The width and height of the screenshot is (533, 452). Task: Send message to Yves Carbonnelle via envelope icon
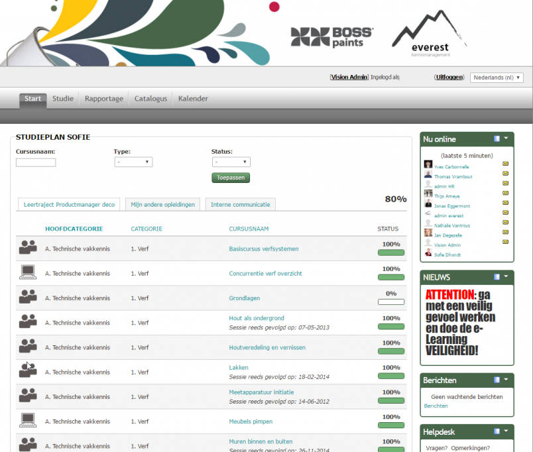(505, 164)
